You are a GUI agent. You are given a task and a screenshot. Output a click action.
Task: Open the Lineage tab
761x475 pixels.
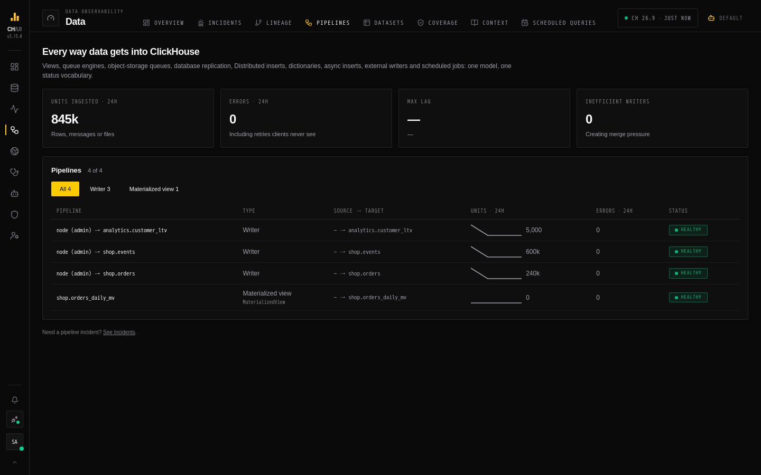[273, 23]
